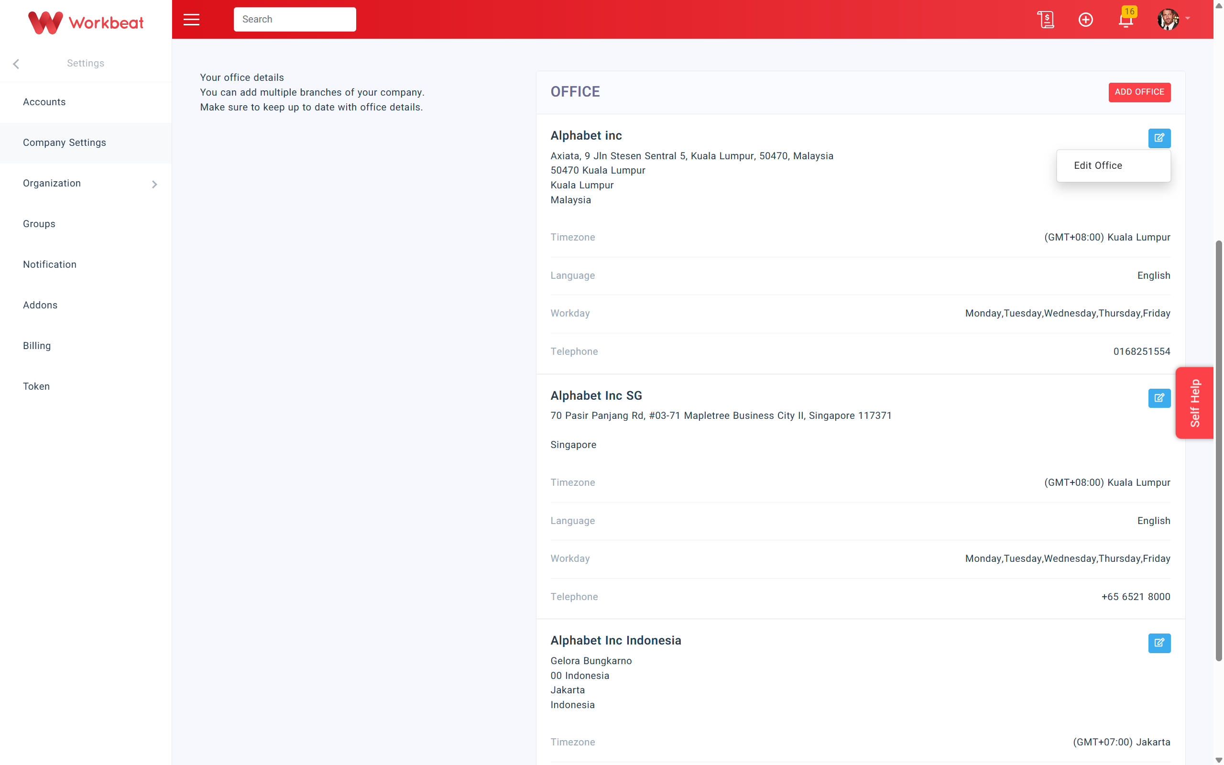Open Company Settings in sidebar
The width and height of the screenshot is (1224, 765).
pos(86,142)
